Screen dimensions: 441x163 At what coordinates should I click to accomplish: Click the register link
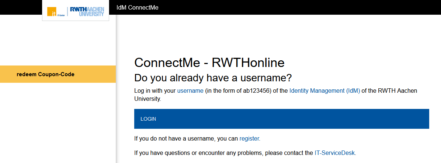pyautogui.click(x=249, y=139)
